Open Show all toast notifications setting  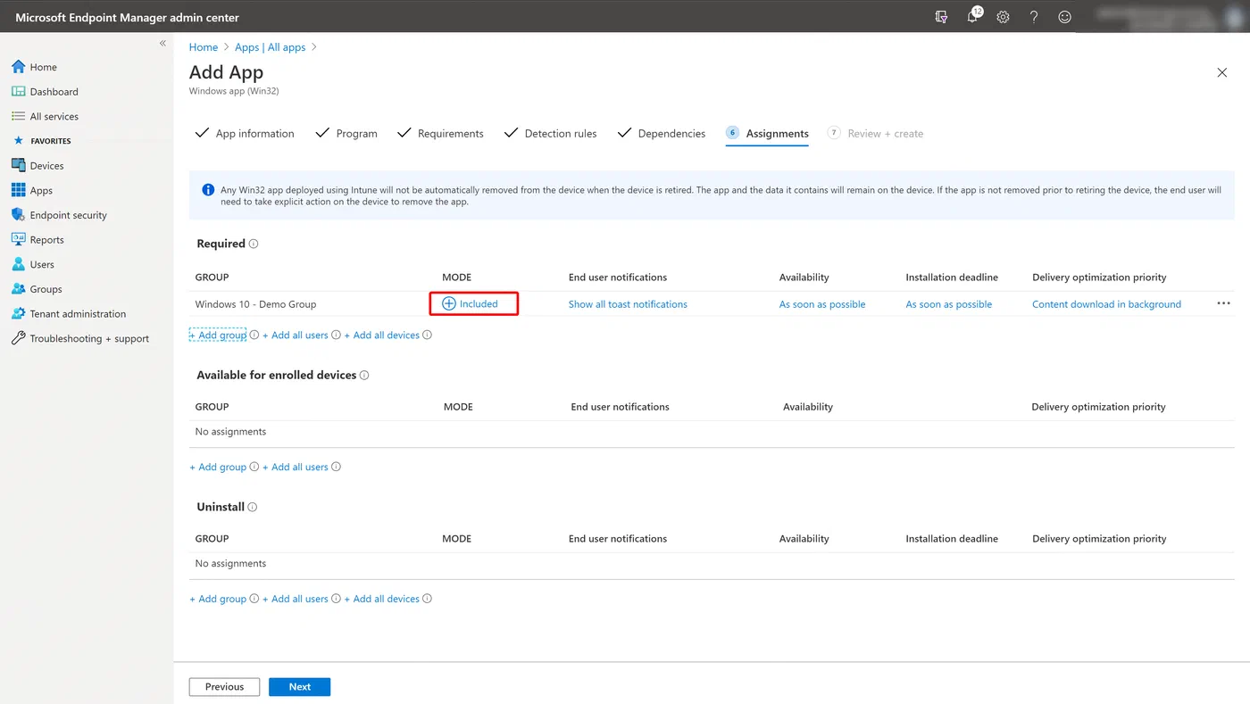[x=628, y=304]
